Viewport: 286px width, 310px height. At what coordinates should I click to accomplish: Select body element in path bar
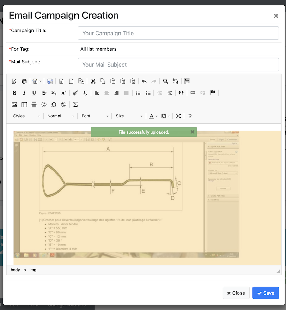[x=15, y=270]
